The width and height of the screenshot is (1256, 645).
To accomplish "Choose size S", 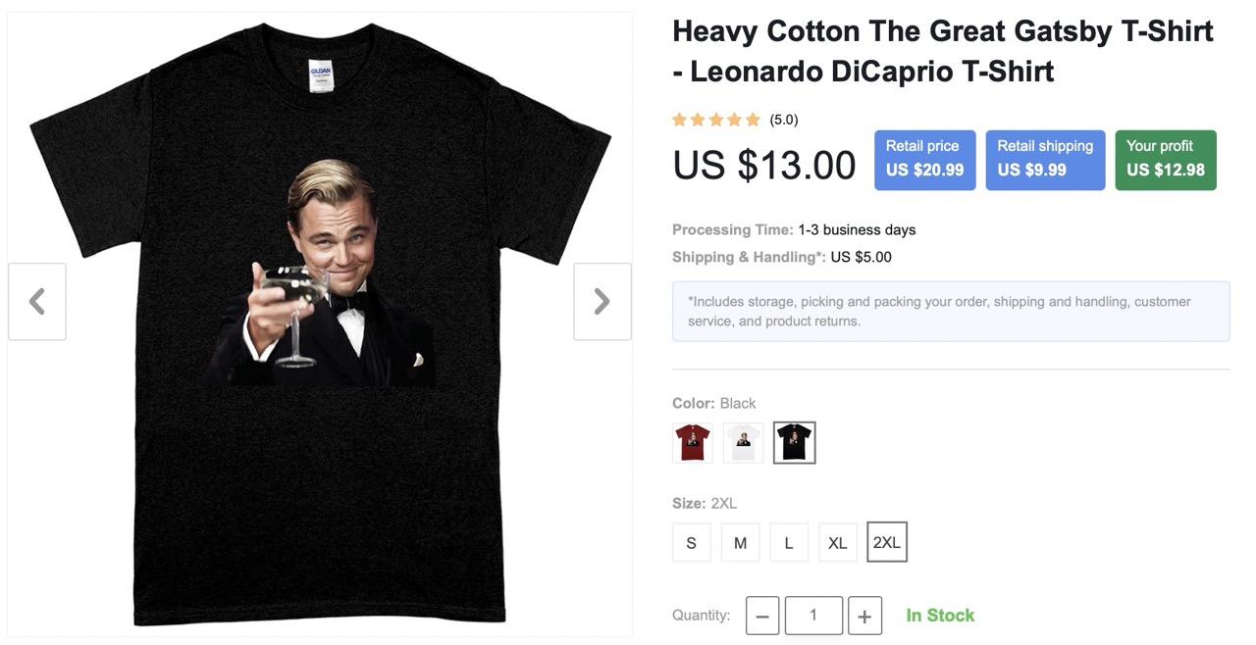I will click(691, 542).
